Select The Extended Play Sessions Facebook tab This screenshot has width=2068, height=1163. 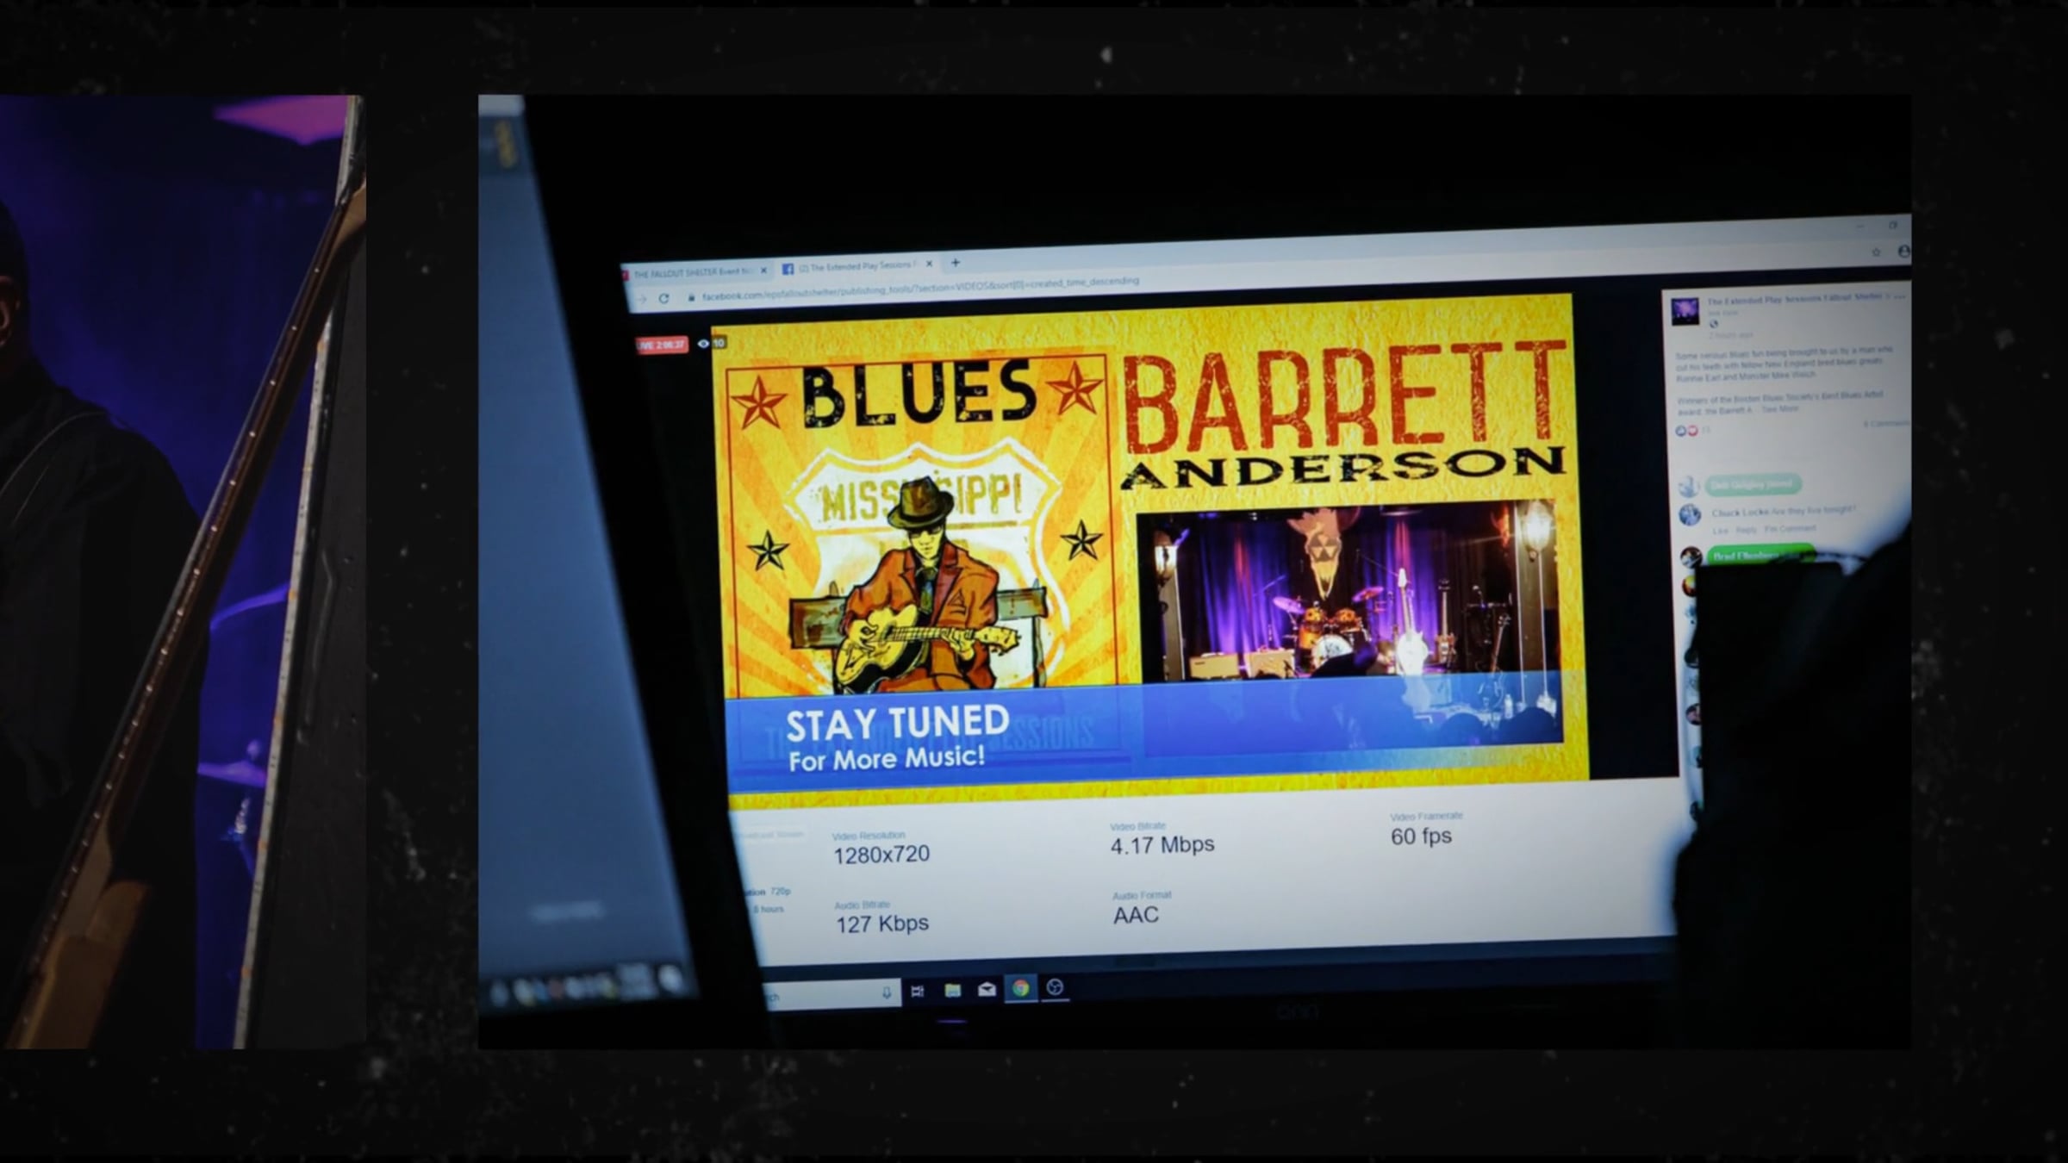coord(853,267)
